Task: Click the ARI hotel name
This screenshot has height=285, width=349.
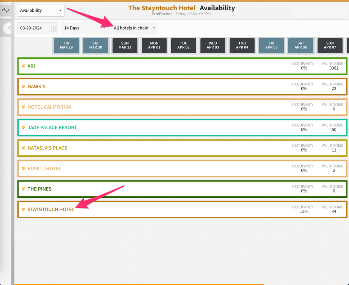Action: pos(31,66)
